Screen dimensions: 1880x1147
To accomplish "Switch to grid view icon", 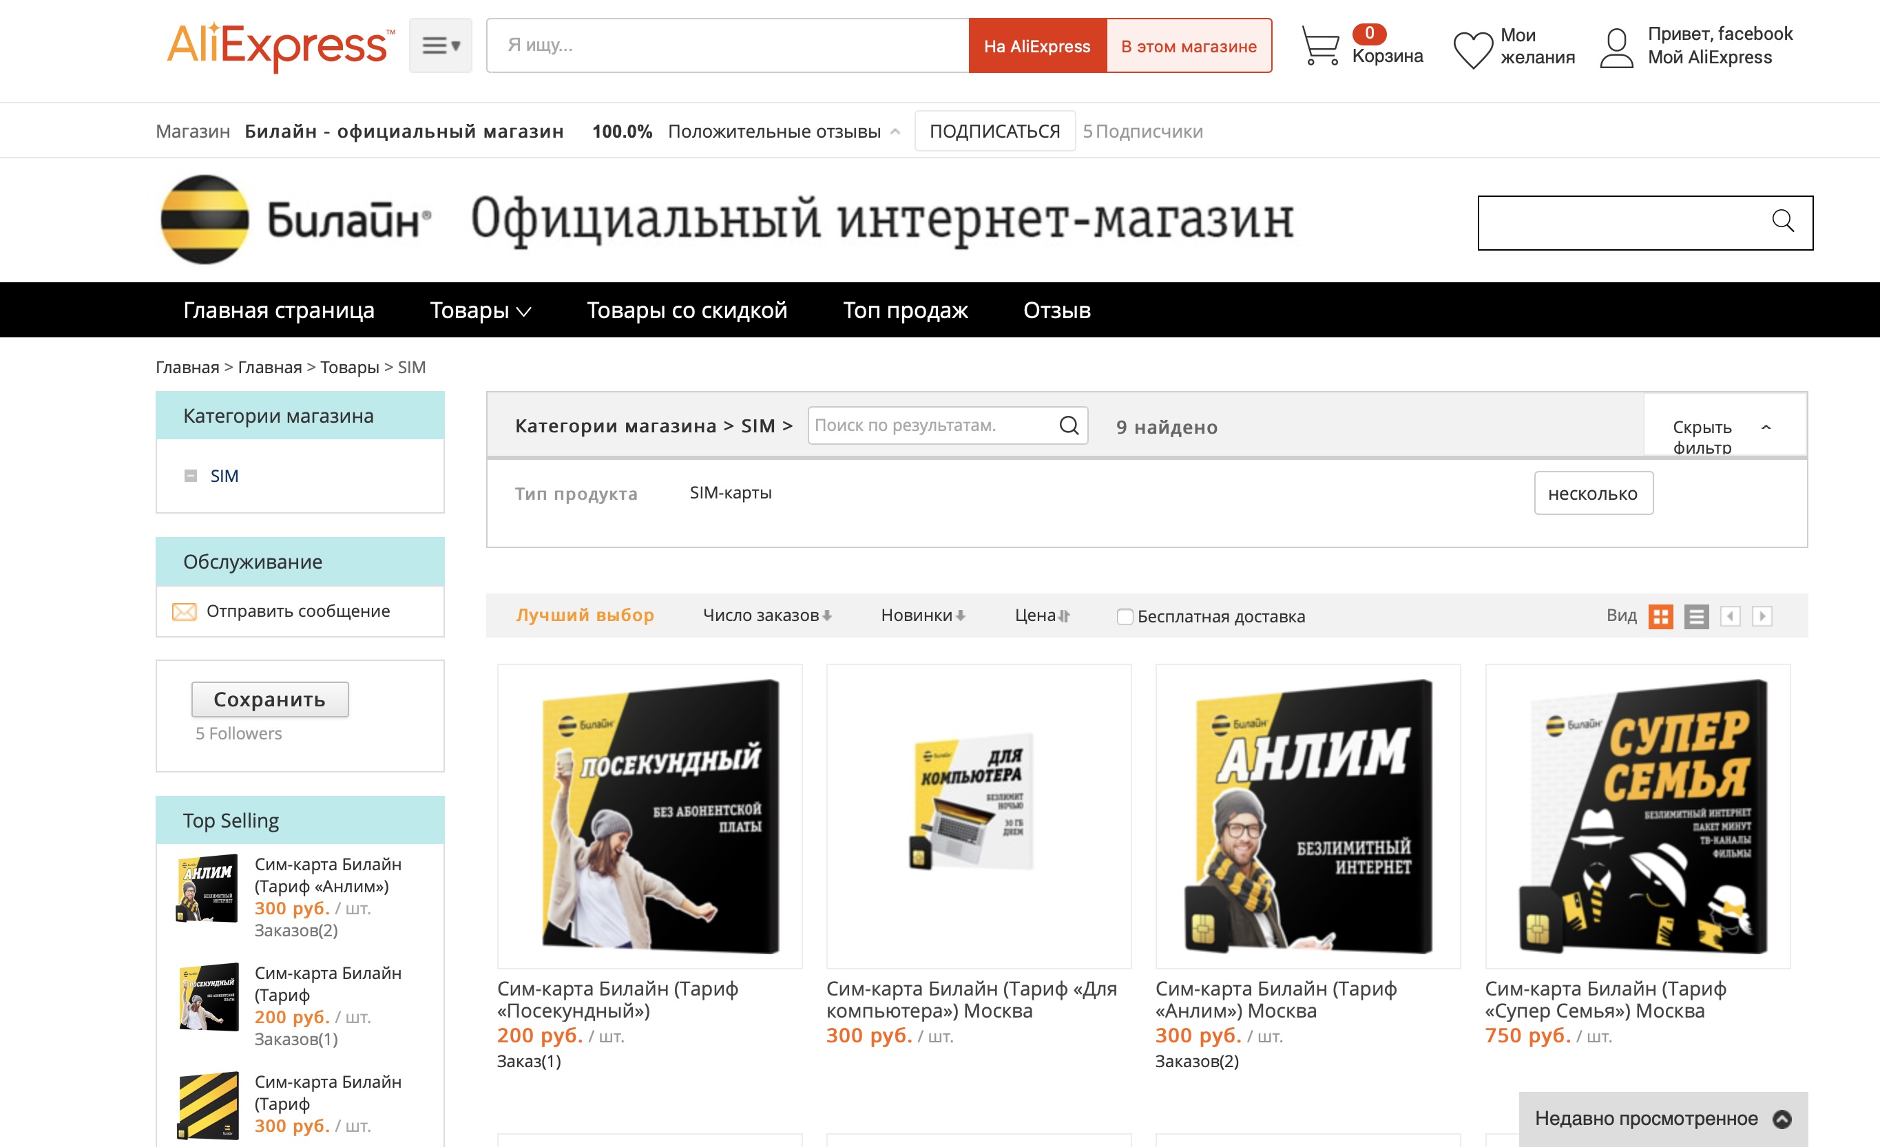I will (1660, 616).
